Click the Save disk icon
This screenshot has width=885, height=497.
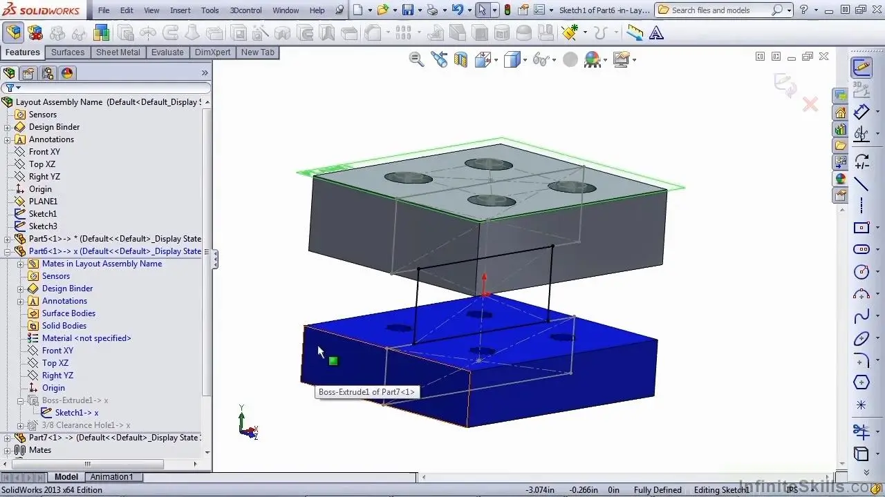pyautogui.click(x=408, y=10)
